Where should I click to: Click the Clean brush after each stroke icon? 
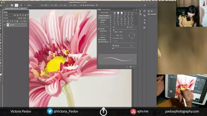[25, 5]
